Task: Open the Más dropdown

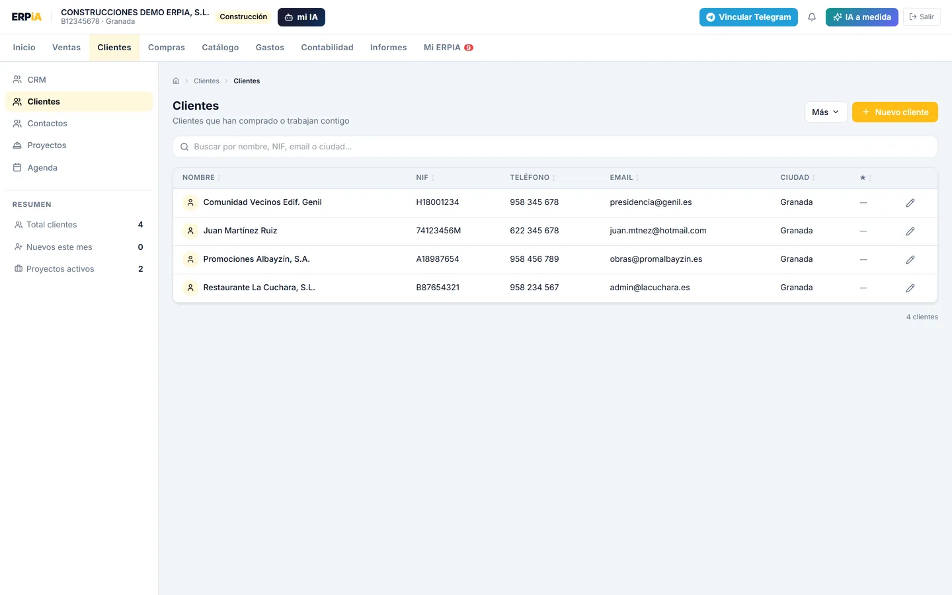Action: (x=826, y=112)
